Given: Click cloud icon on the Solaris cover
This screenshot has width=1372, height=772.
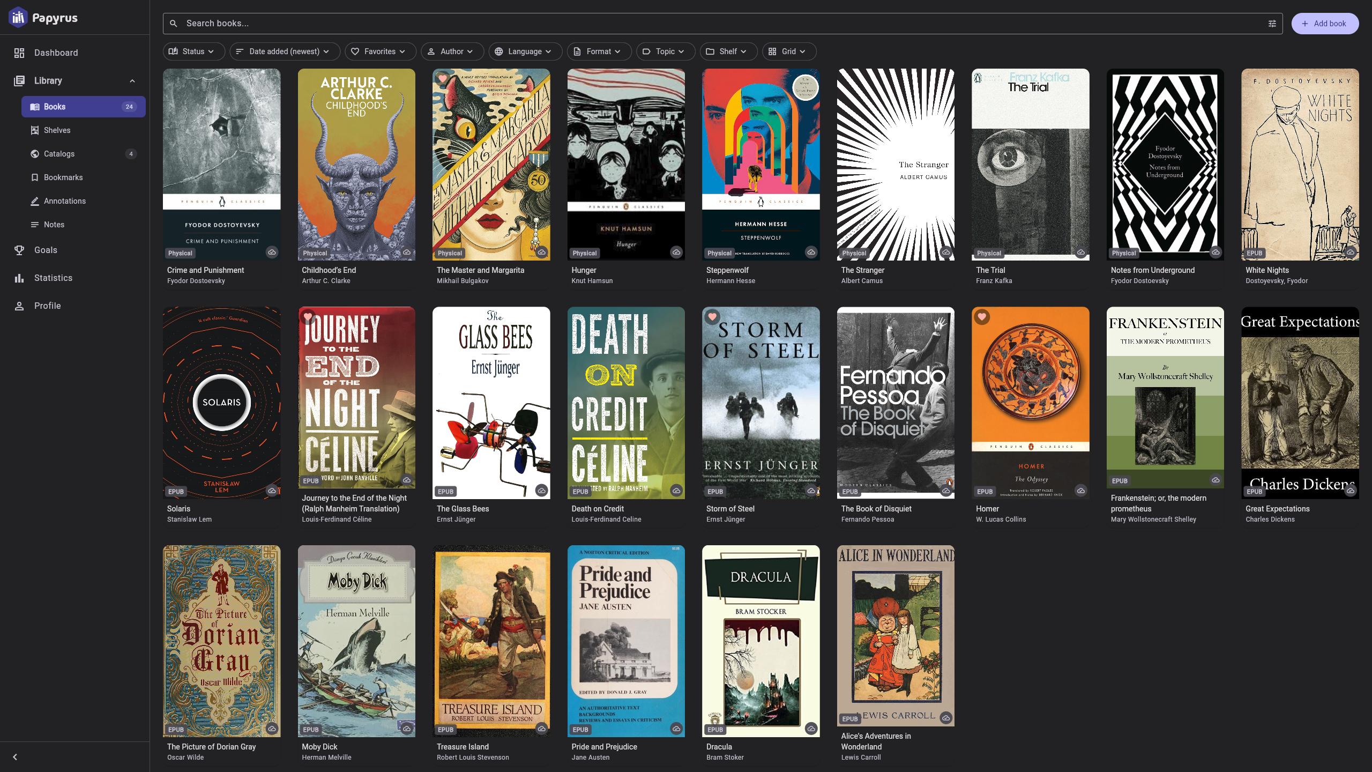Looking at the screenshot, I should (272, 491).
